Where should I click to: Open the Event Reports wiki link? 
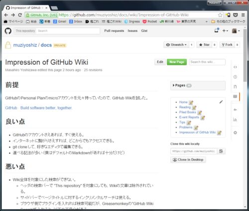click(189, 117)
